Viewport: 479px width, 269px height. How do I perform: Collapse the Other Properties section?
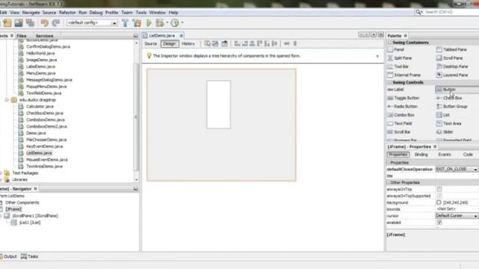pos(388,182)
